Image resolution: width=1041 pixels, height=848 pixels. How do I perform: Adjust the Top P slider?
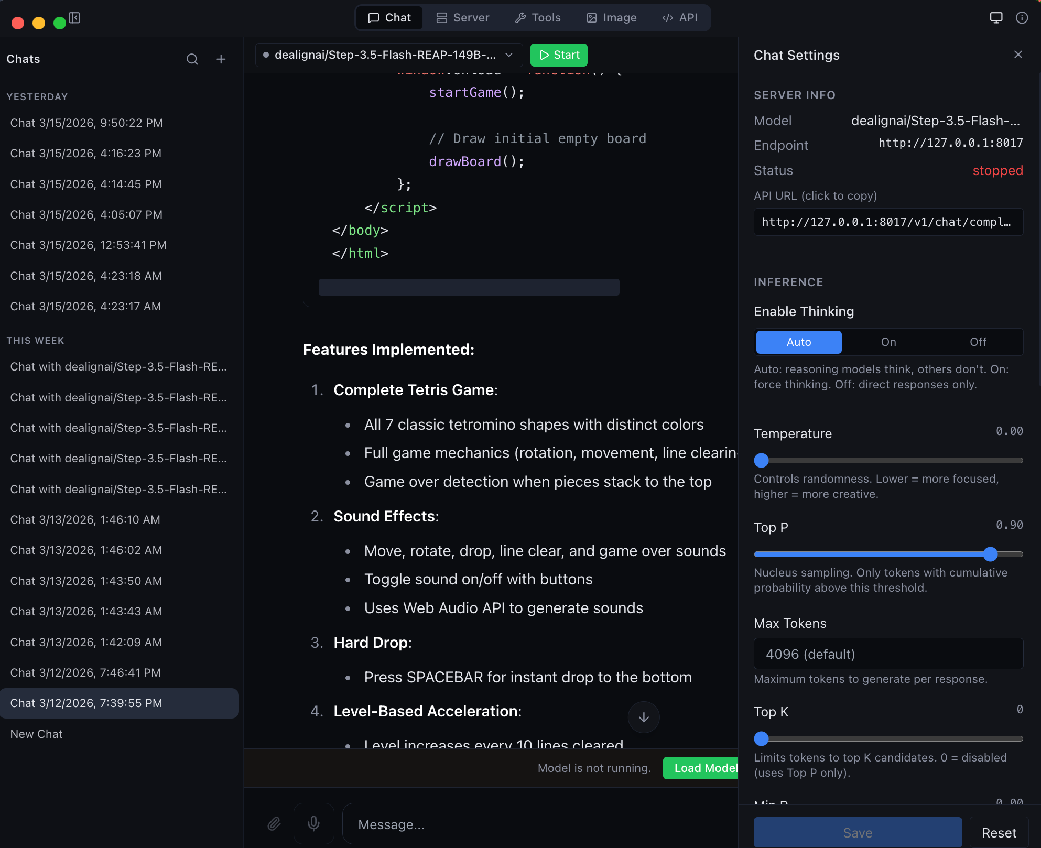click(x=990, y=554)
